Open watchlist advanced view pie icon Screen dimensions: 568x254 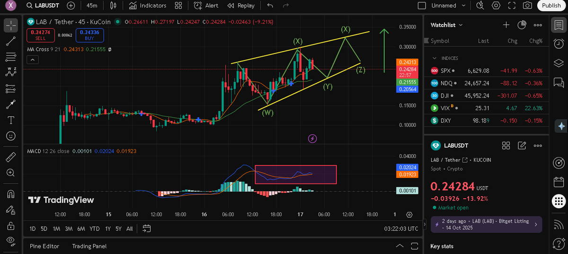(522, 25)
